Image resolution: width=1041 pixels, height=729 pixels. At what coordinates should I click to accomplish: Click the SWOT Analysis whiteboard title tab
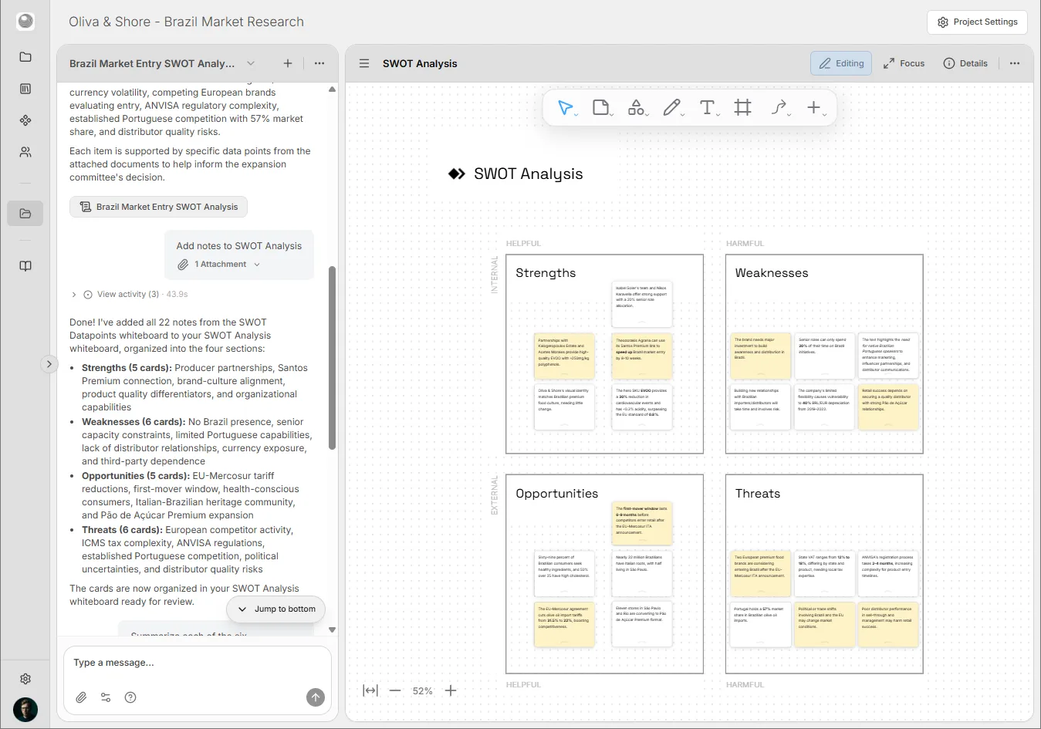pos(420,63)
